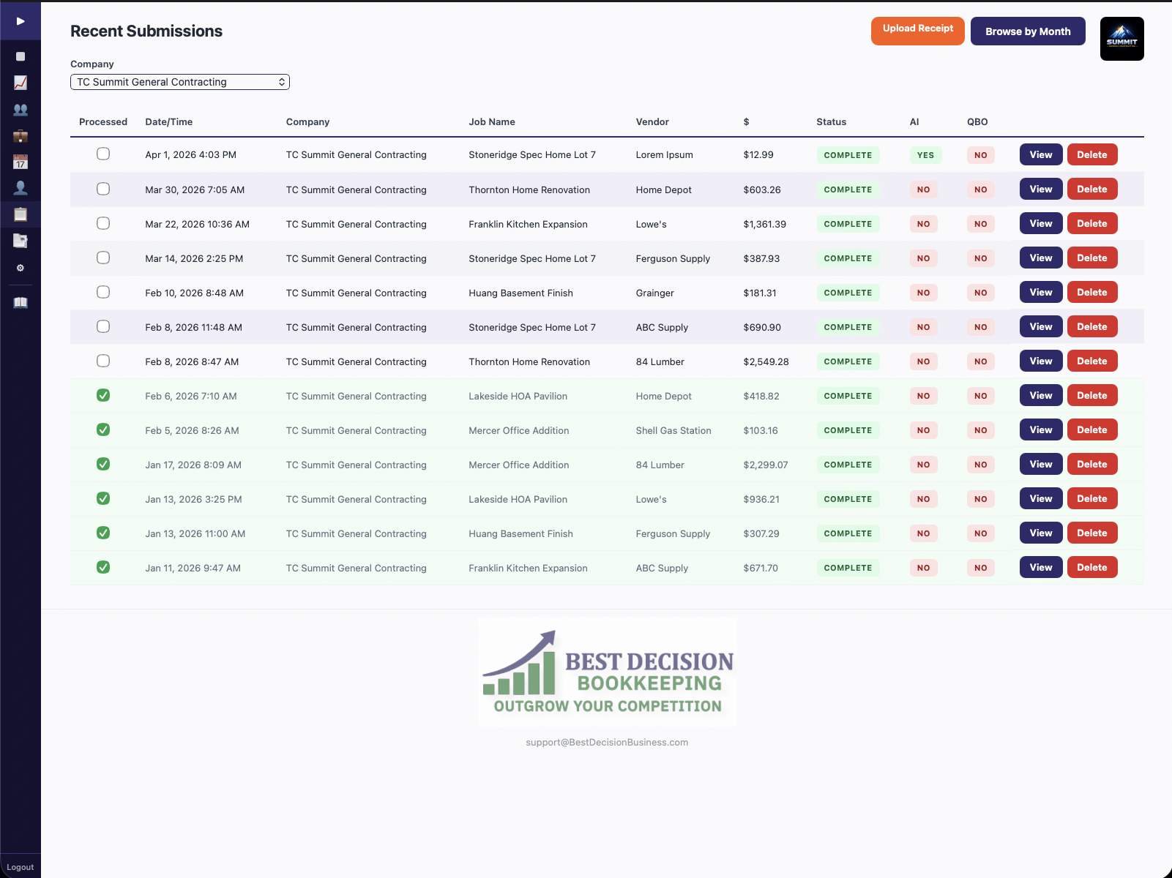
Task: Select the calendar icon in the sidebar
Action: tap(20, 162)
